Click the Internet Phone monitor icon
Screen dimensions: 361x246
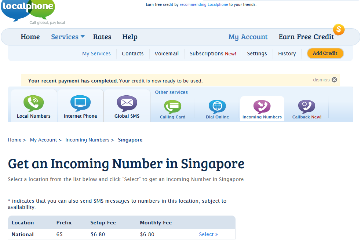pos(80,103)
